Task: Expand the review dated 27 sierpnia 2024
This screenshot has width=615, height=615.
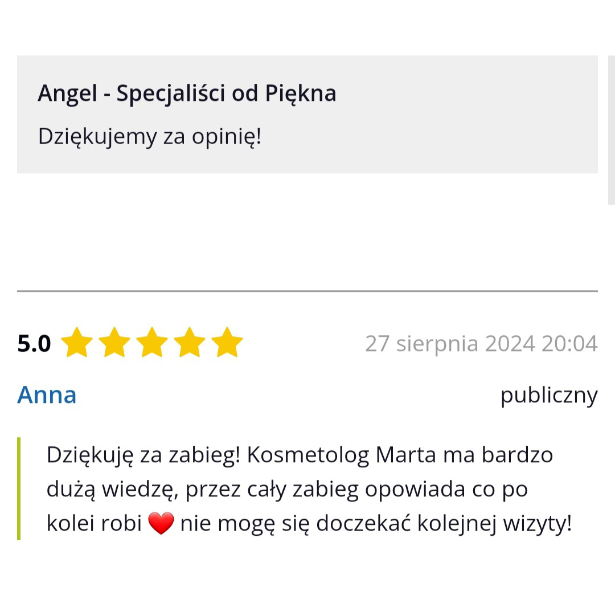Action: point(482,343)
